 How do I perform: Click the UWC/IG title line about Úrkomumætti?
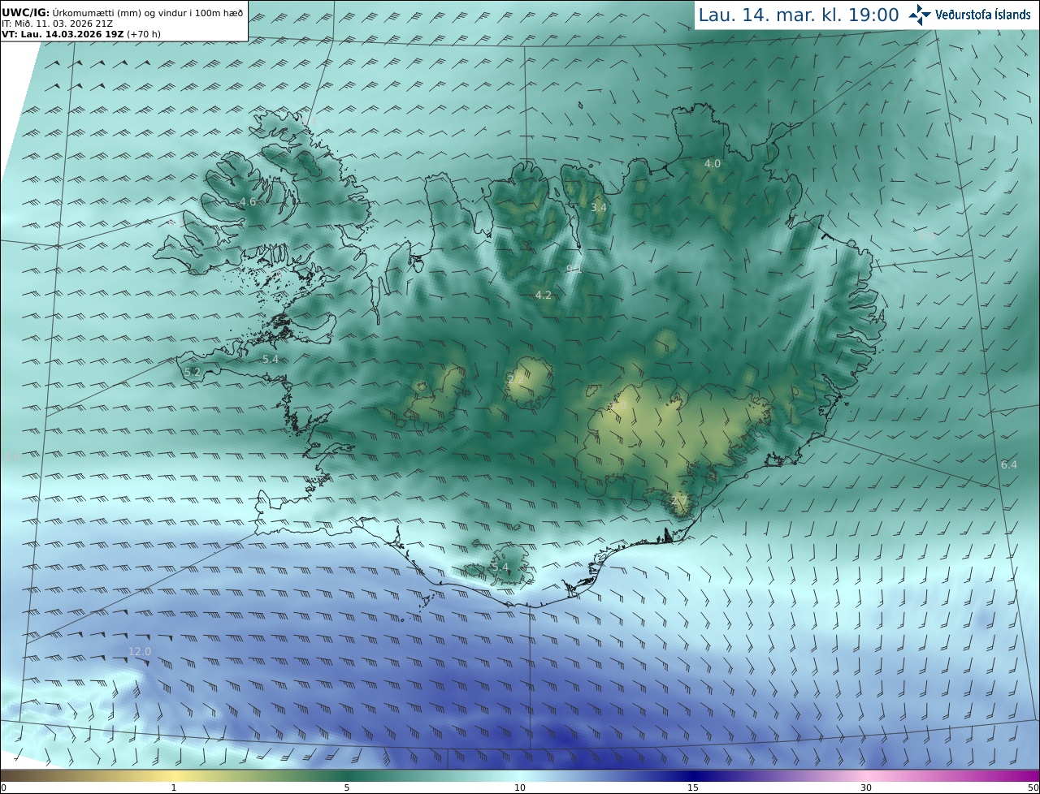click(x=122, y=12)
